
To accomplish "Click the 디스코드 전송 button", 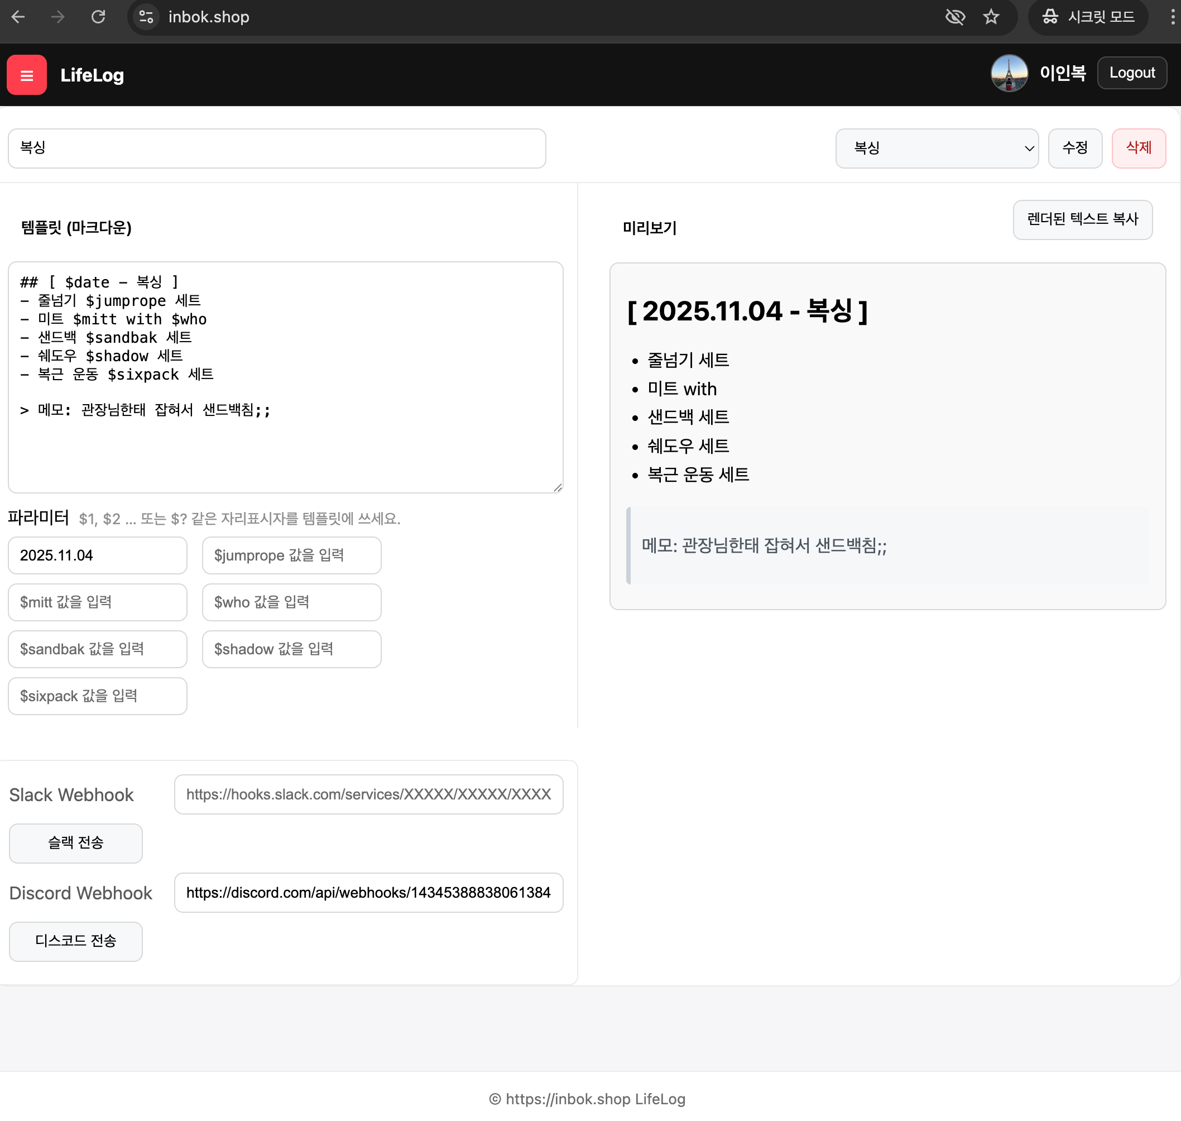I will [76, 941].
